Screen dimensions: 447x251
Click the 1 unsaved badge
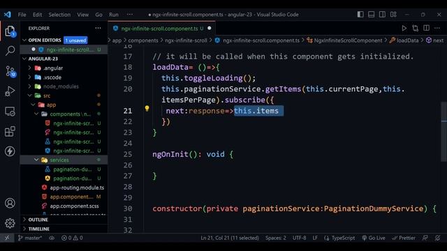[75, 40]
